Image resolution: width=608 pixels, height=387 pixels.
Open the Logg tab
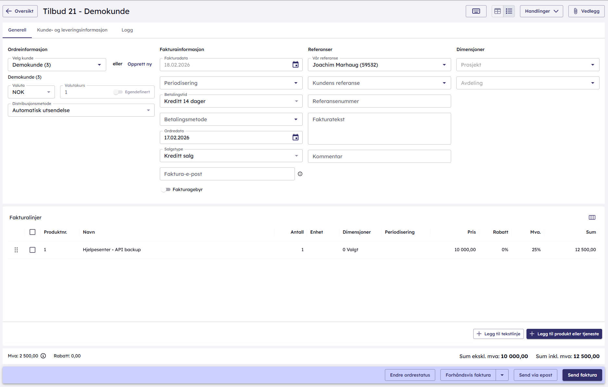[127, 30]
